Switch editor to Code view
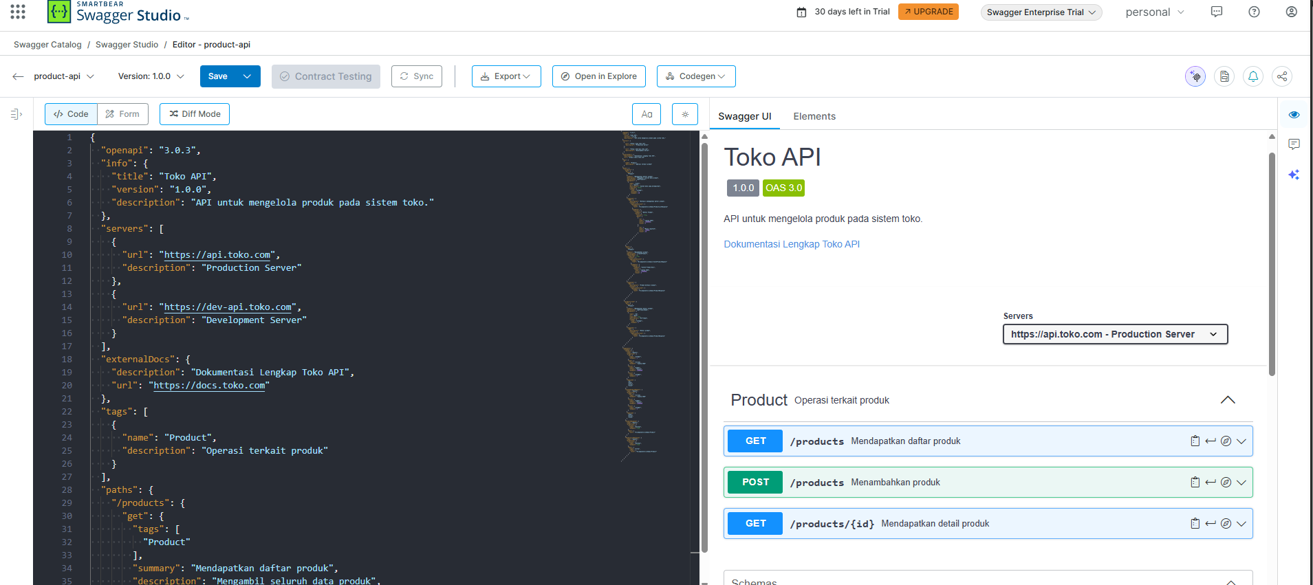1313x585 pixels. tap(71, 114)
